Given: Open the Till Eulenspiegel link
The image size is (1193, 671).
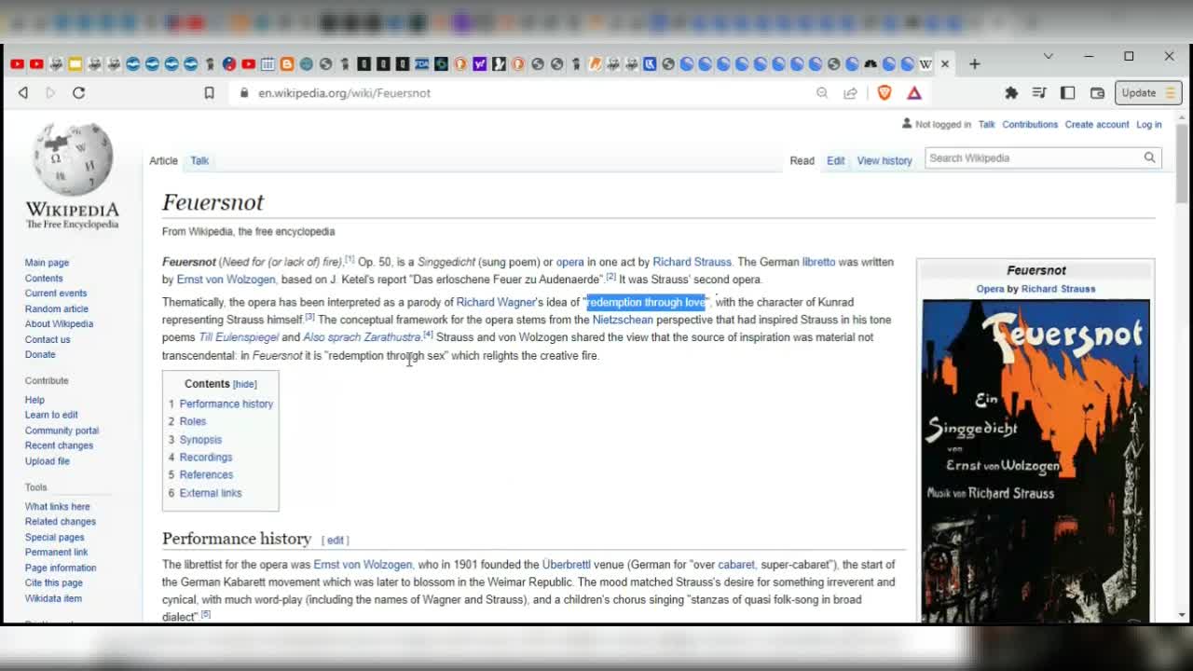Looking at the screenshot, I should [239, 337].
